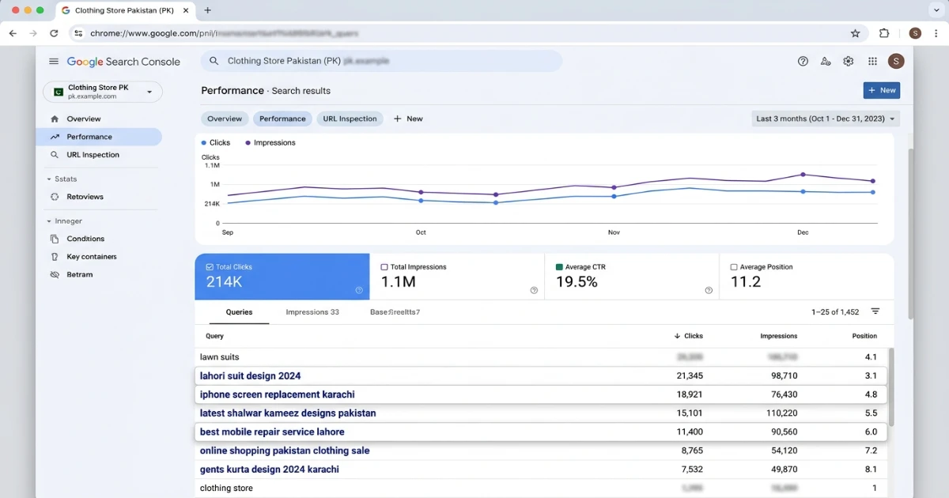The image size is (949, 498).
Task: Open the lawn suits query row
Action: point(542,357)
